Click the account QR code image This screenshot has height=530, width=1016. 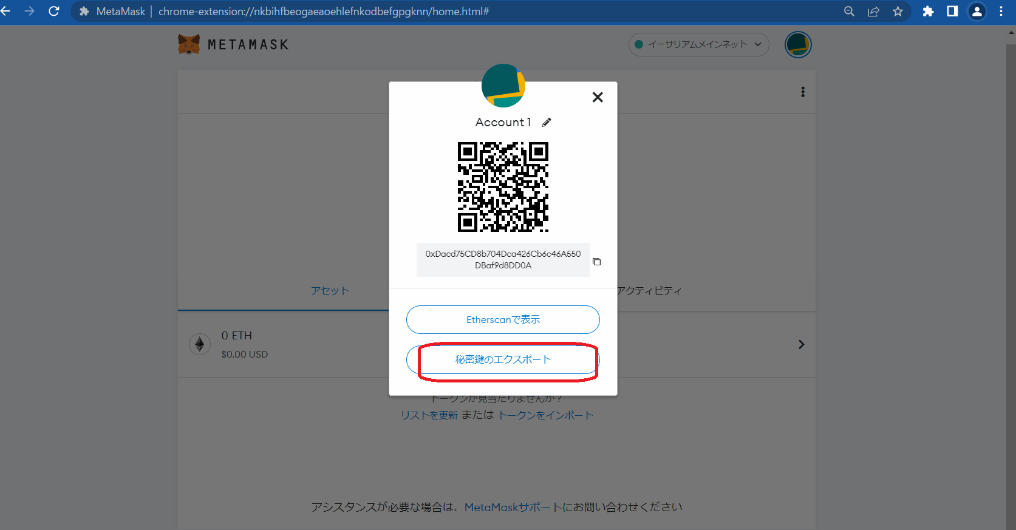click(x=503, y=187)
